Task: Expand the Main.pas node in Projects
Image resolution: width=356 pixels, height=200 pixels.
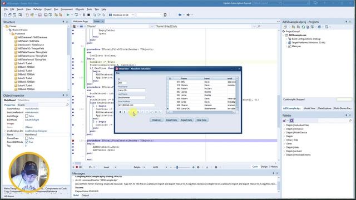Action: click(x=286, y=46)
